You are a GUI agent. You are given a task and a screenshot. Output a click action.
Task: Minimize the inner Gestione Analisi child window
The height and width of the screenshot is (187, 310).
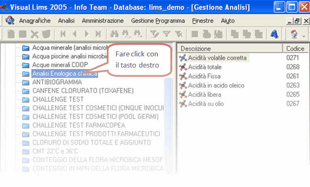coord(290,21)
